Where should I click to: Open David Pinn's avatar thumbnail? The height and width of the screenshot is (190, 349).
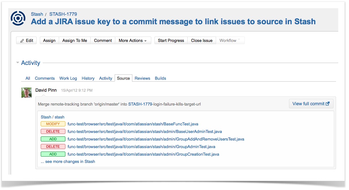tap(27, 92)
